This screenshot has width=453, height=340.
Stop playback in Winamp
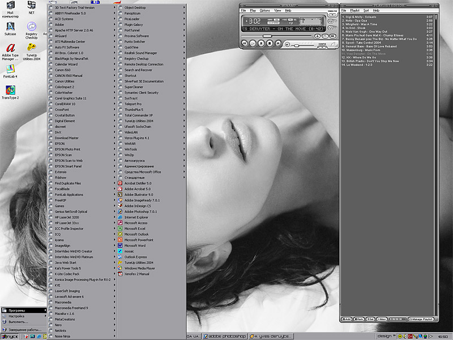270,44
